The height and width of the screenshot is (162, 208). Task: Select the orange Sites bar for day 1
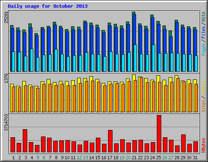pyautogui.click(x=13, y=99)
